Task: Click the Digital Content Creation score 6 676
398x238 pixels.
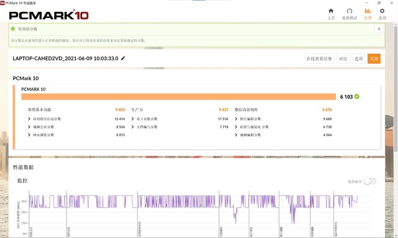Action: click(327, 109)
